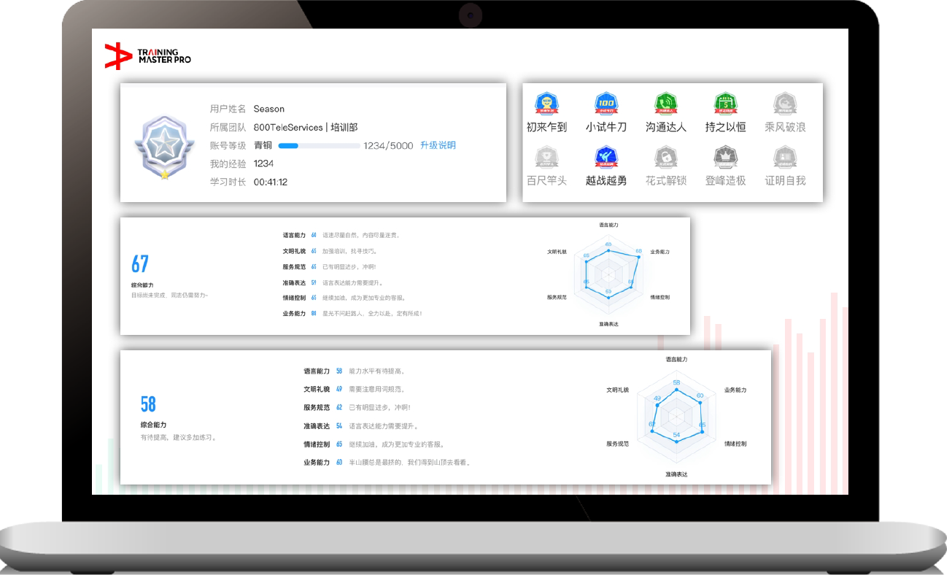Screen dimensions: 952x575
Task: Open the 升级说明 link
Action: 438,145
